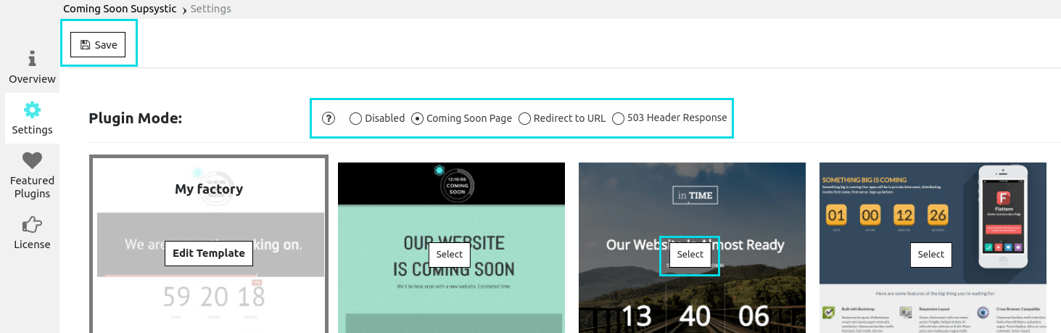
Task: Click the Settings breadcrumb text
Action: [211, 9]
